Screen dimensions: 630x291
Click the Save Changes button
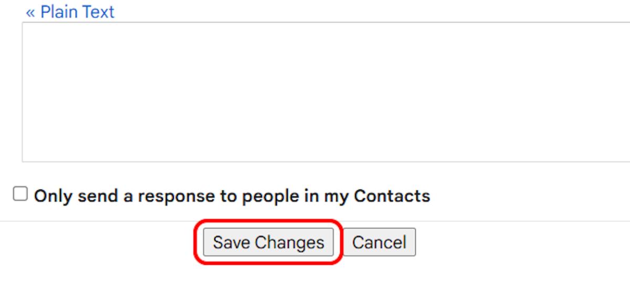(268, 242)
